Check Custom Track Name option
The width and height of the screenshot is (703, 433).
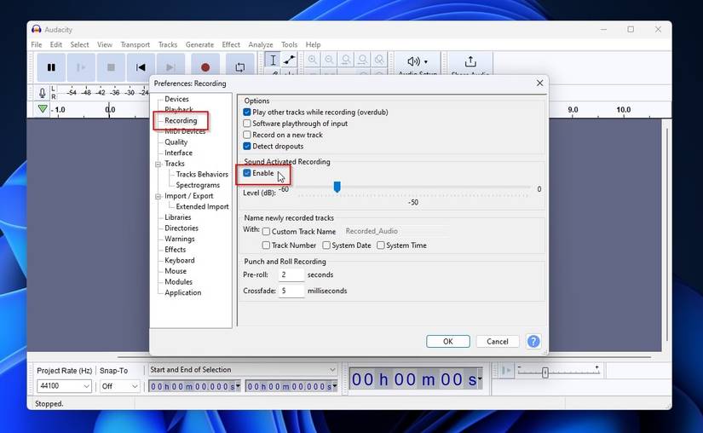266,231
